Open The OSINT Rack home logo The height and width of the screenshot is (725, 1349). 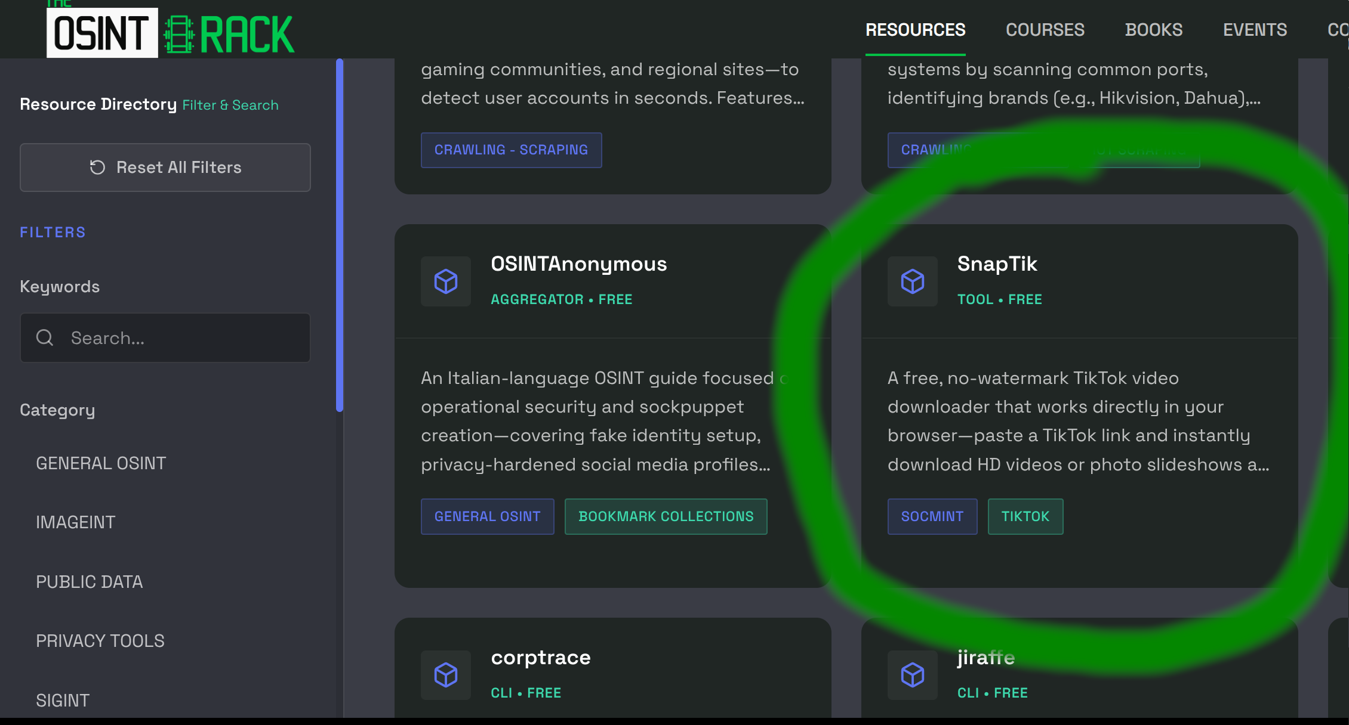pyautogui.click(x=169, y=30)
